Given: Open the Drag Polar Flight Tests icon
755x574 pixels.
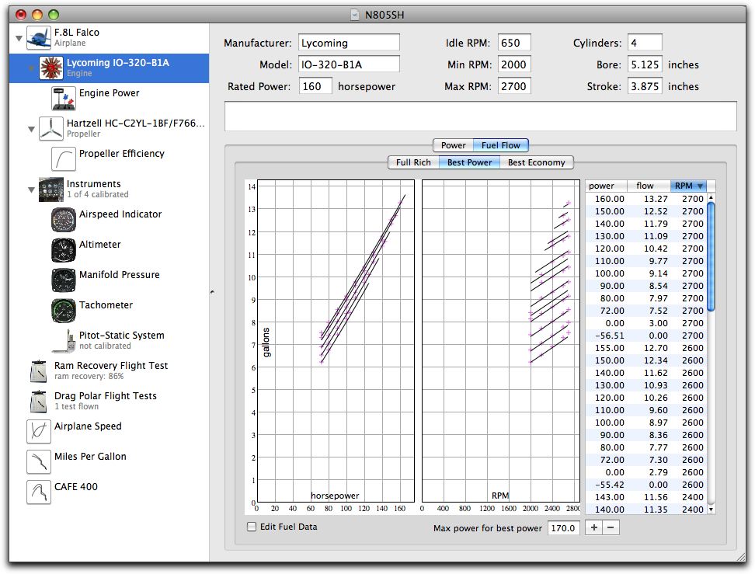Looking at the screenshot, I should click(39, 402).
